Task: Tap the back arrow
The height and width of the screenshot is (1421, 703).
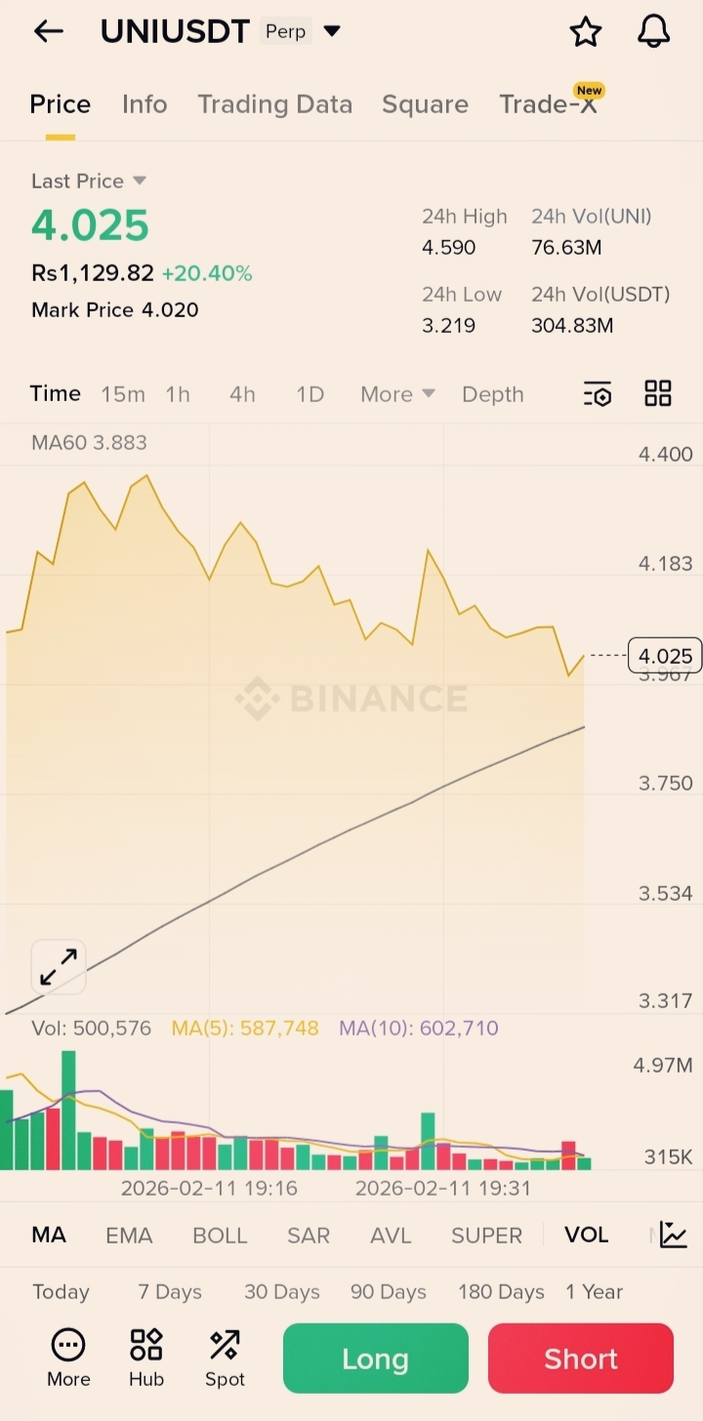Action: click(x=48, y=31)
